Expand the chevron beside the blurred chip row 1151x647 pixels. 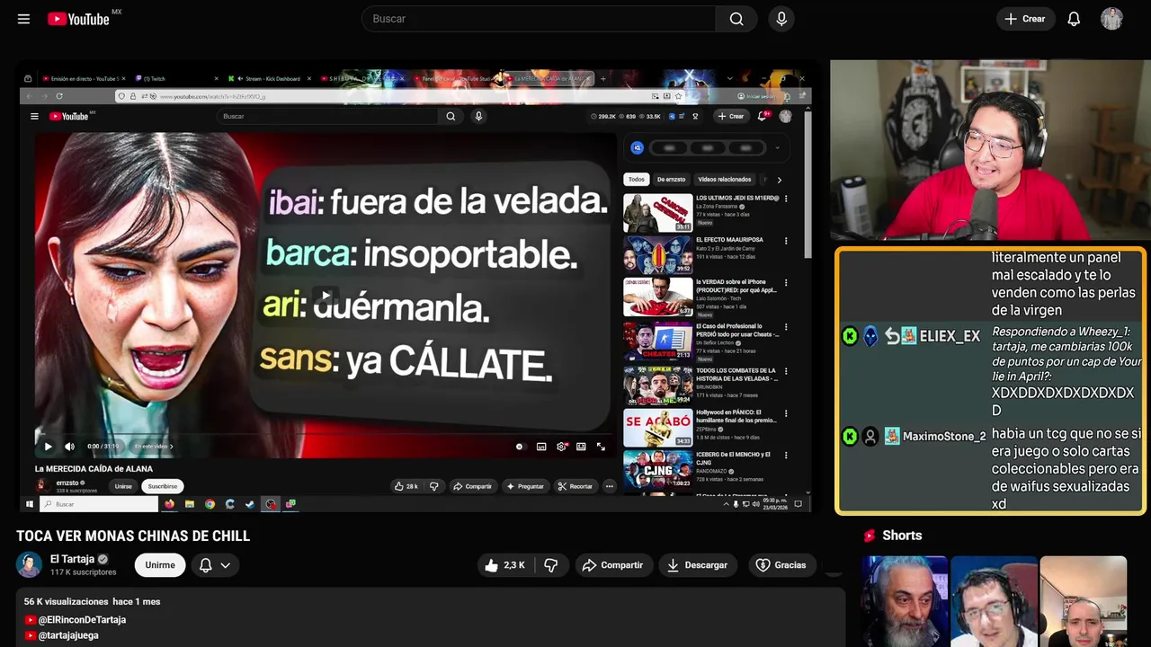pos(777,148)
